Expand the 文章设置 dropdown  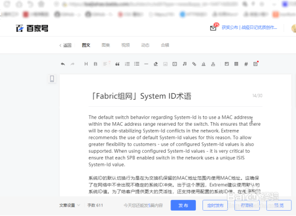pos(70,205)
